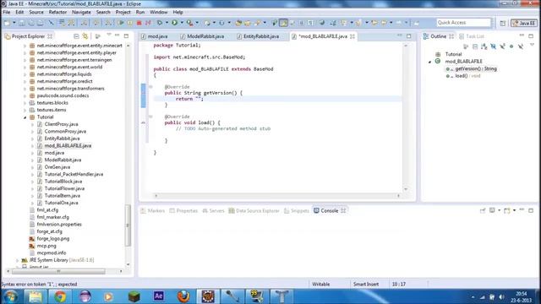The image size is (541, 304).
Task: Minimize the Outline view panel
Action: point(522,35)
